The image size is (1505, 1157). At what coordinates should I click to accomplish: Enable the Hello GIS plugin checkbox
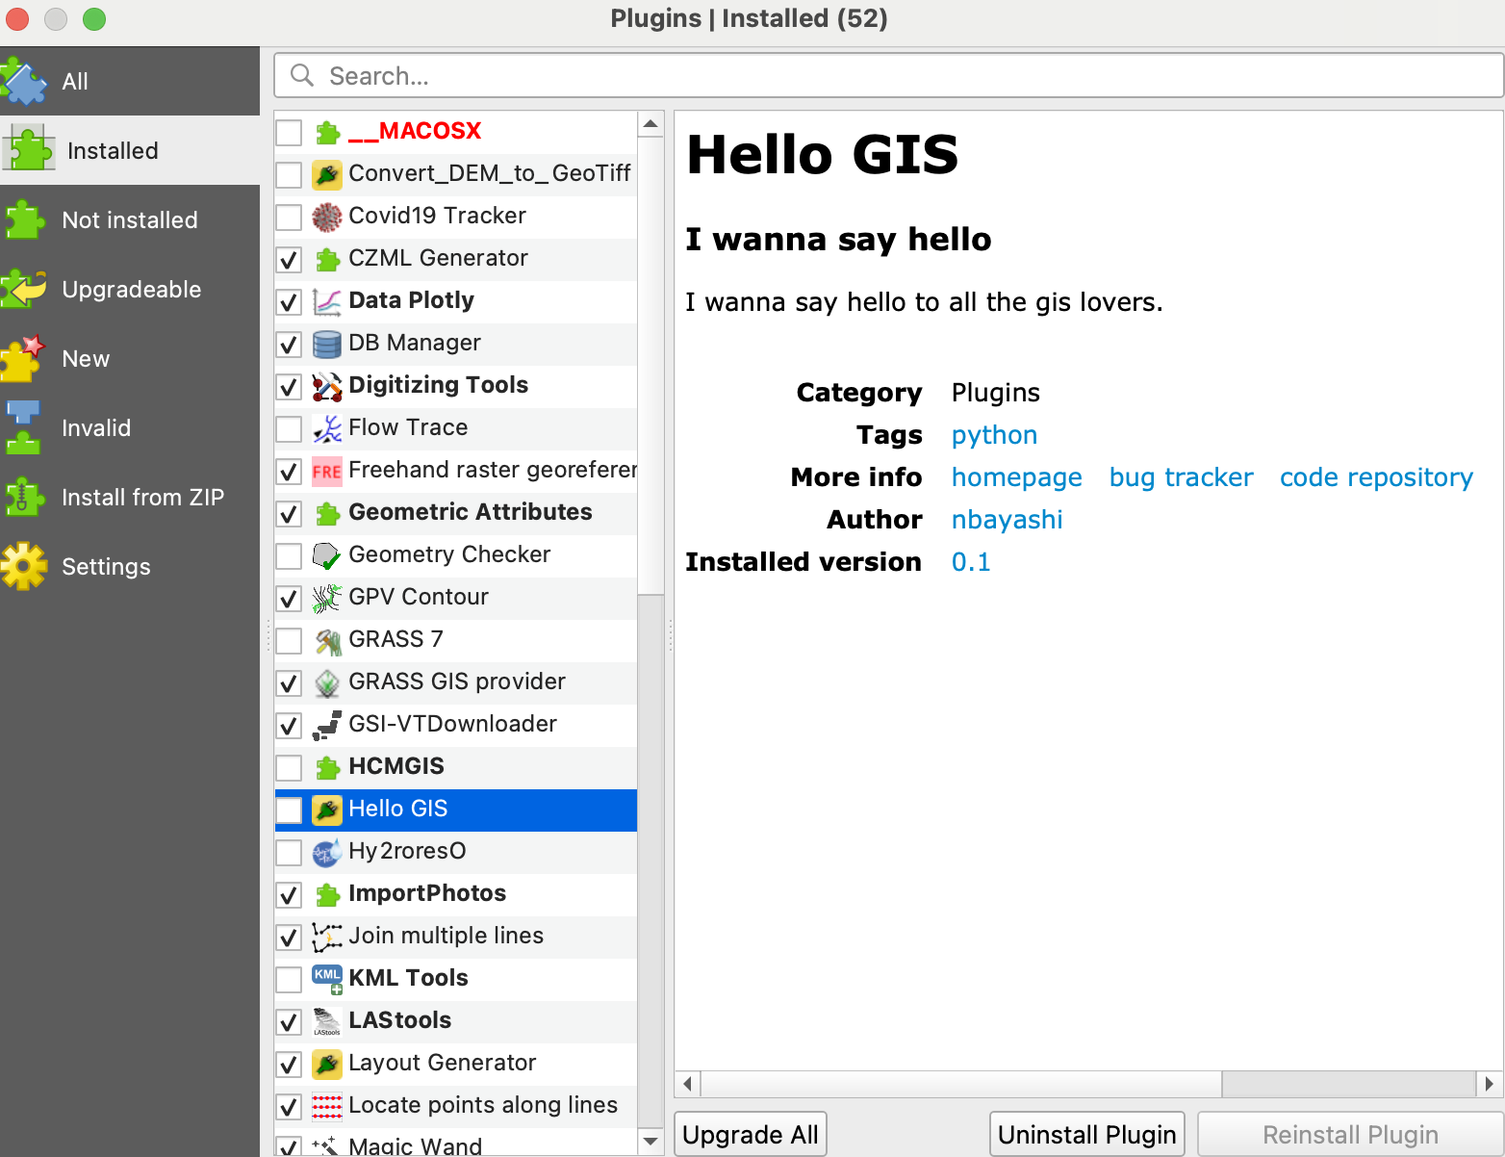pyautogui.click(x=289, y=810)
